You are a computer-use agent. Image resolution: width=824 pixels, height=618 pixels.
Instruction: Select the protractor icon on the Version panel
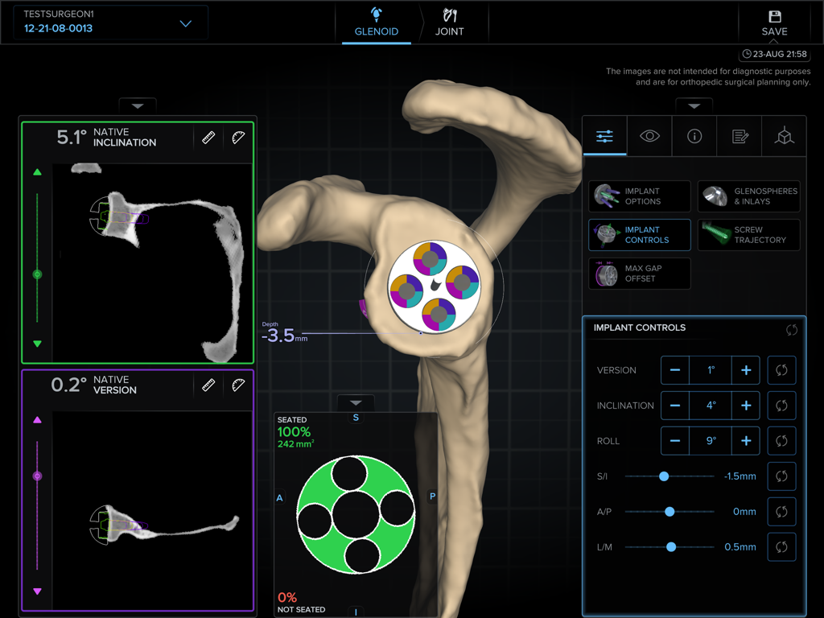tap(238, 385)
